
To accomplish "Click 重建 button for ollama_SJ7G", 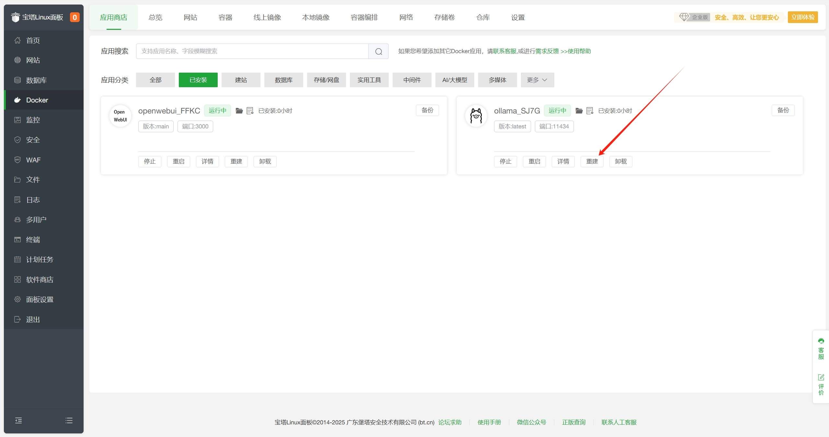I will (592, 161).
